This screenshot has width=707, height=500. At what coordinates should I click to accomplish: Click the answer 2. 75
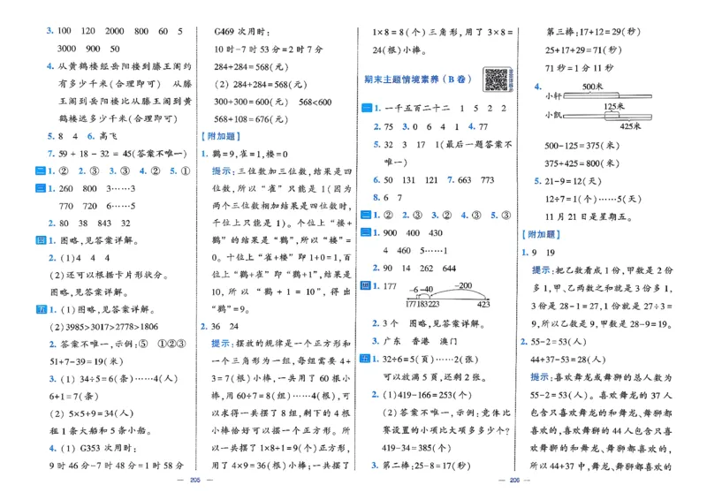pos(384,126)
